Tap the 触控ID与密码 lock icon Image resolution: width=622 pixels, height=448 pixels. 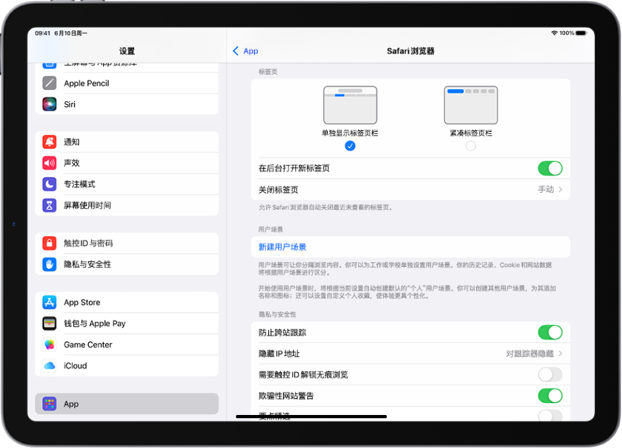(49, 243)
